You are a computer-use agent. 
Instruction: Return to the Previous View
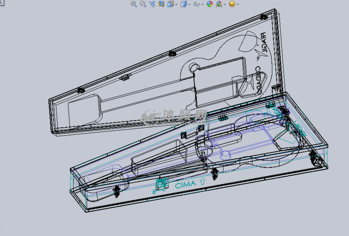(x=152, y=4)
